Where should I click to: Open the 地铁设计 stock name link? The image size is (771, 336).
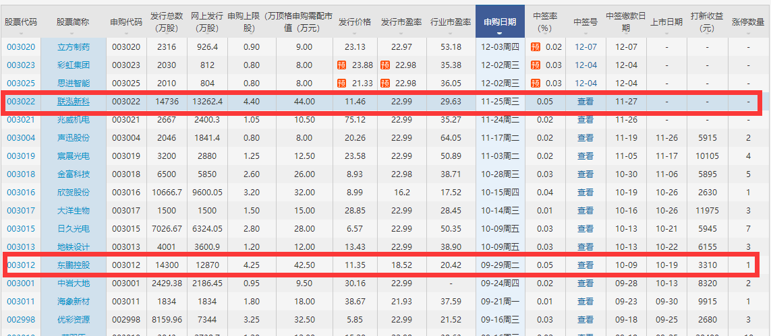(74, 246)
